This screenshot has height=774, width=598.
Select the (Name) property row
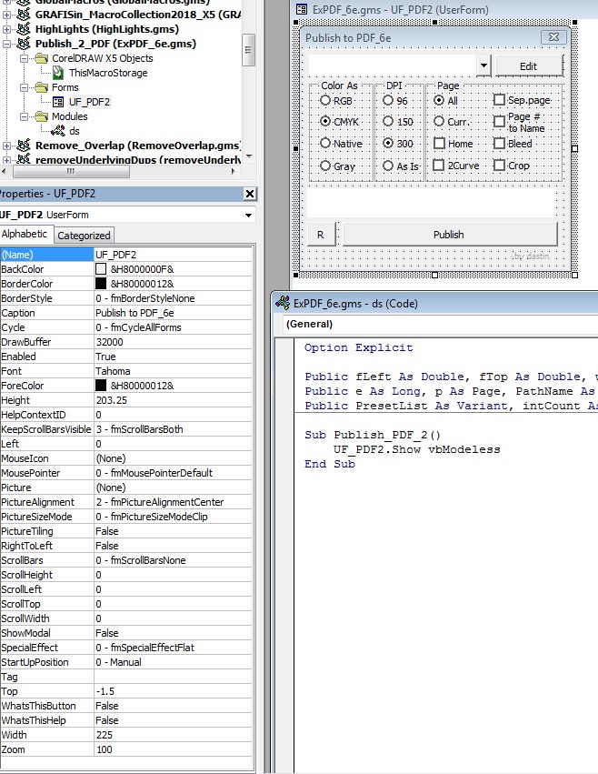pyautogui.click(x=126, y=255)
